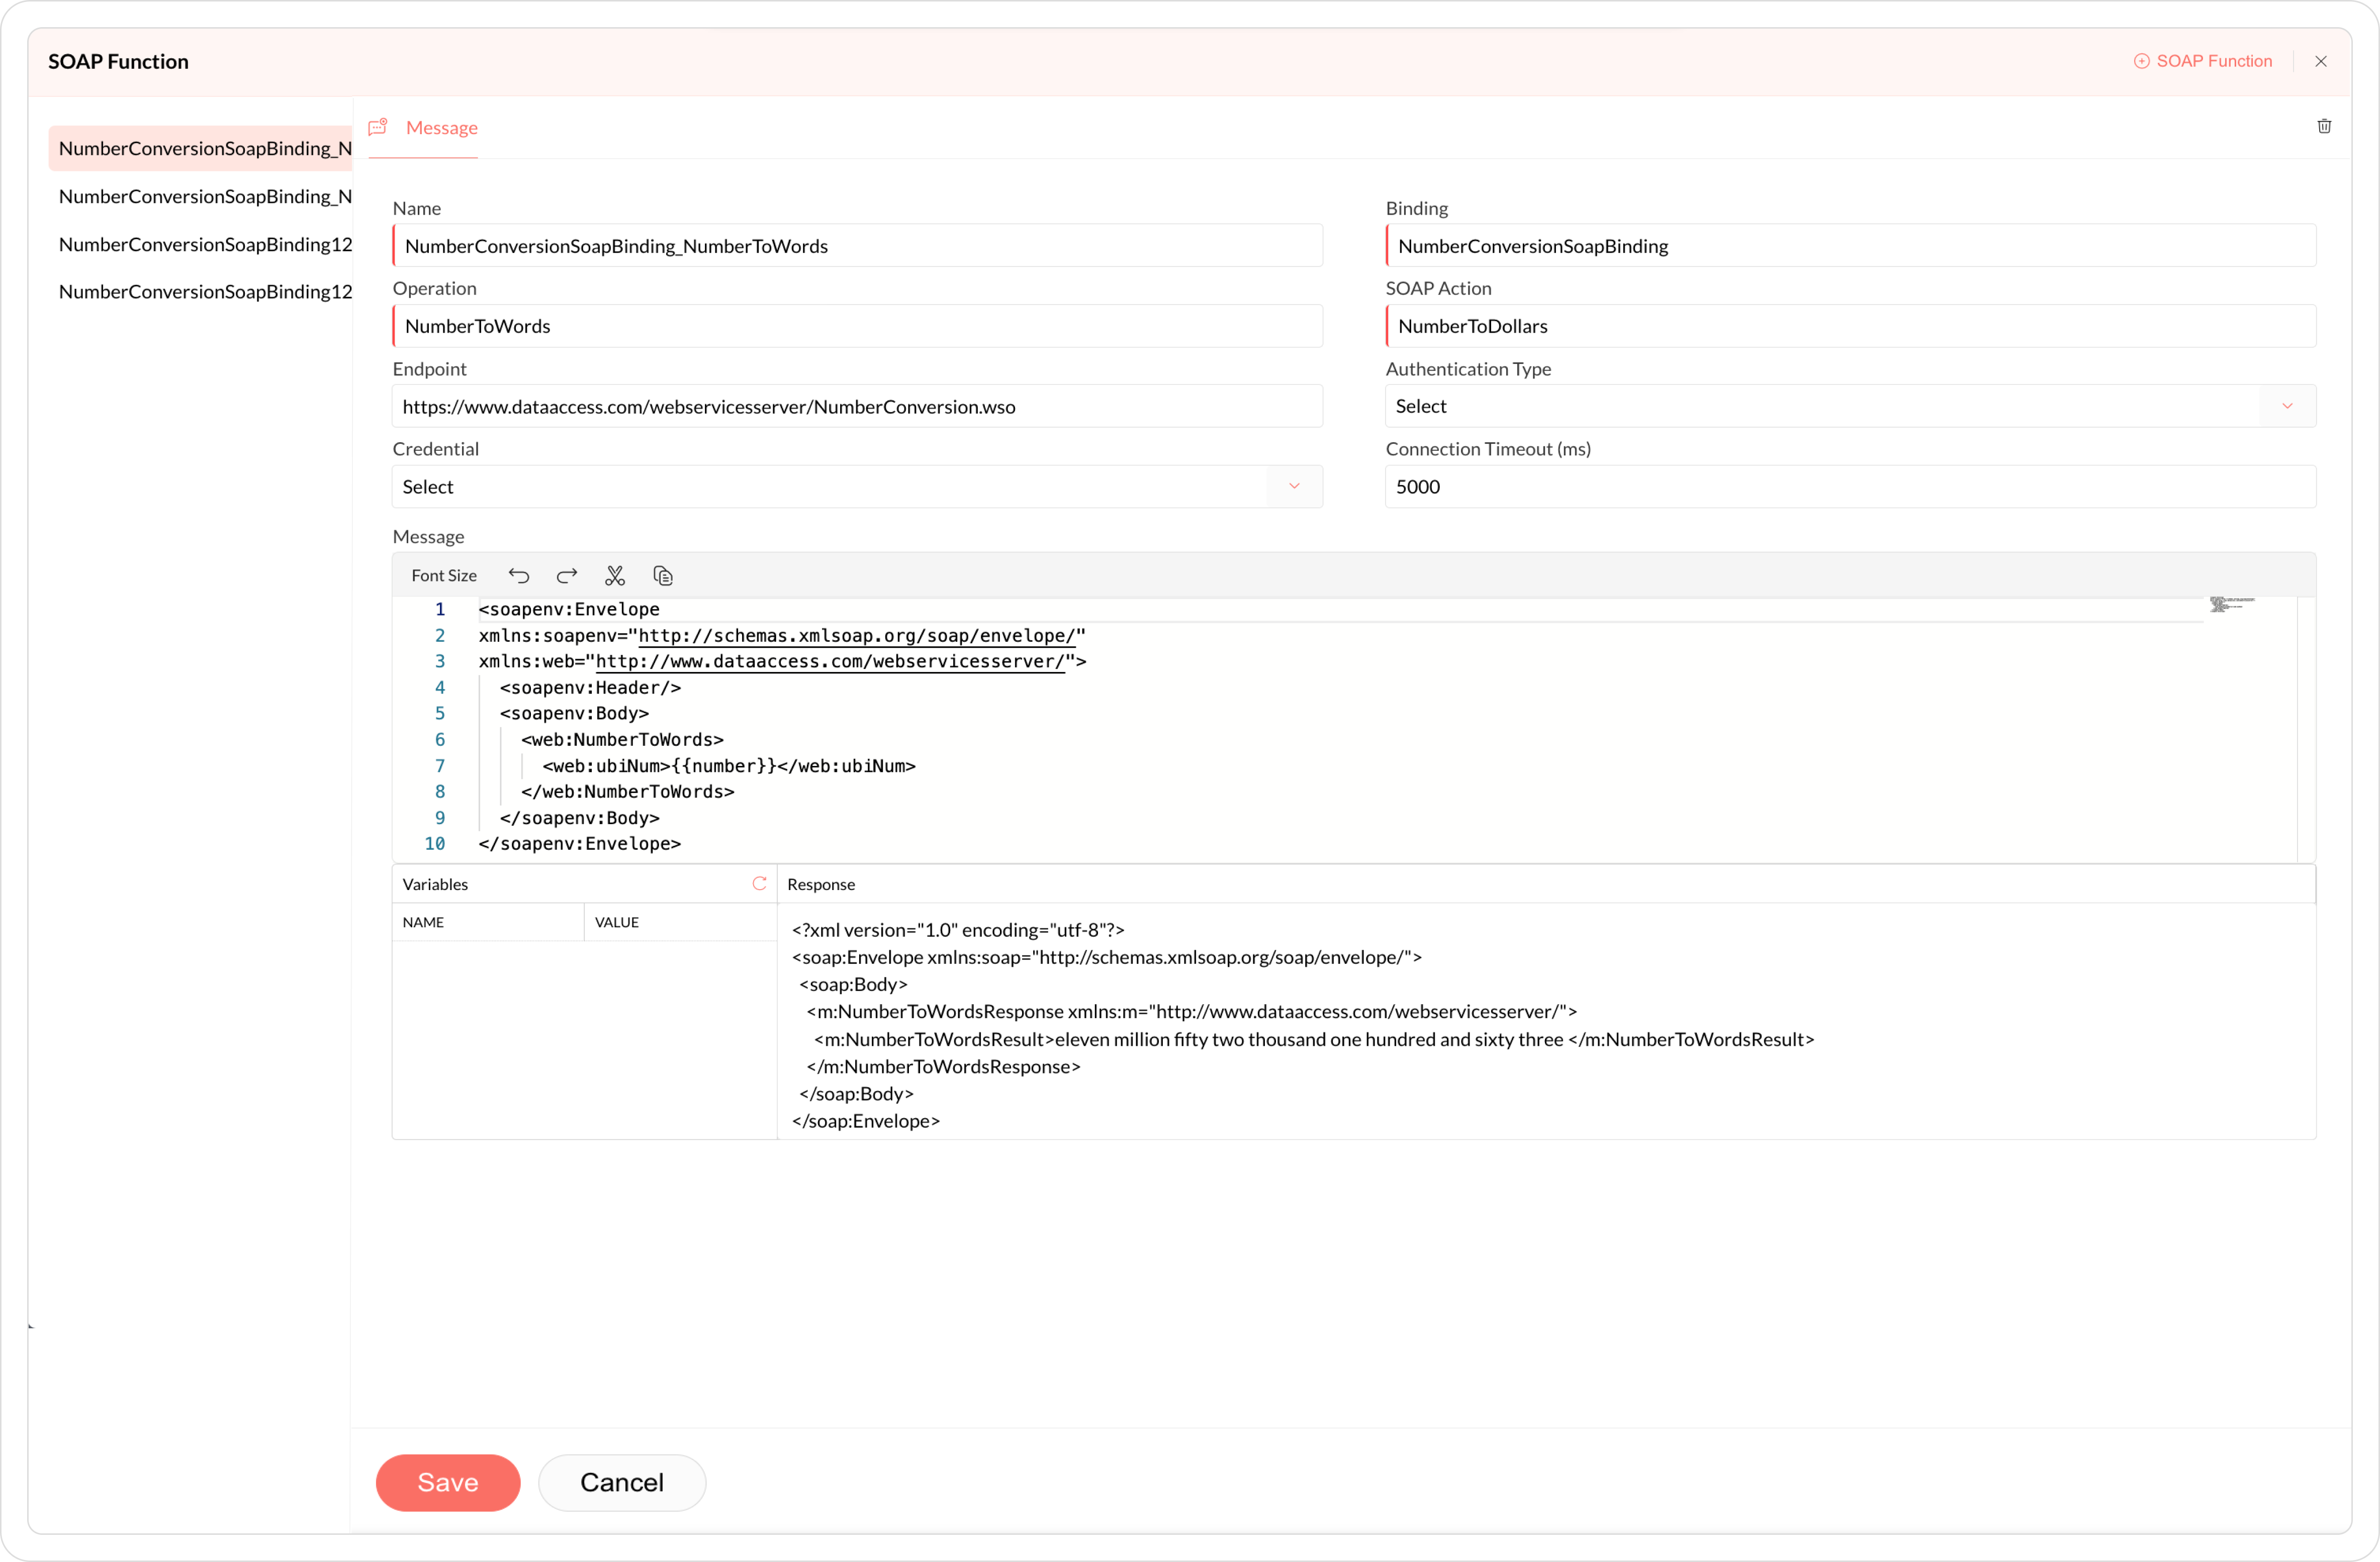
Task: Click the cut scissors icon
Action: point(615,575)
